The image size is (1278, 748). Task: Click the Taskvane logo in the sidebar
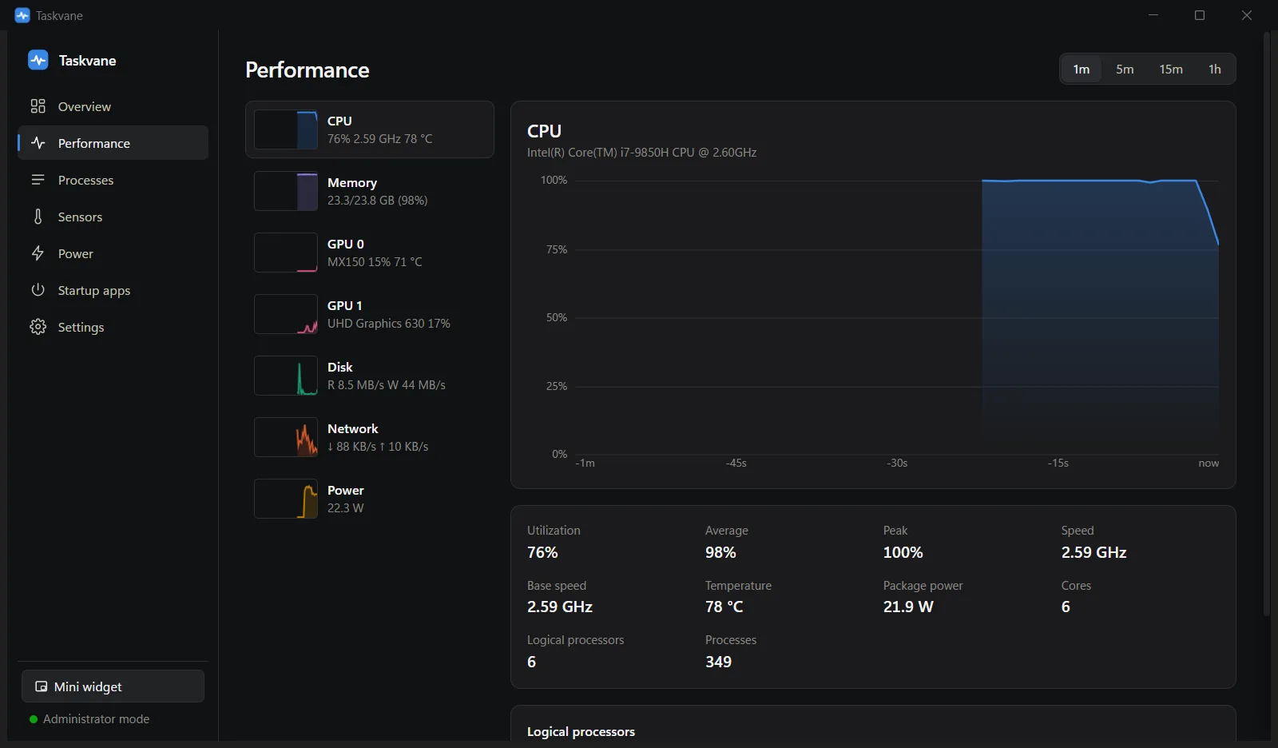38,60
